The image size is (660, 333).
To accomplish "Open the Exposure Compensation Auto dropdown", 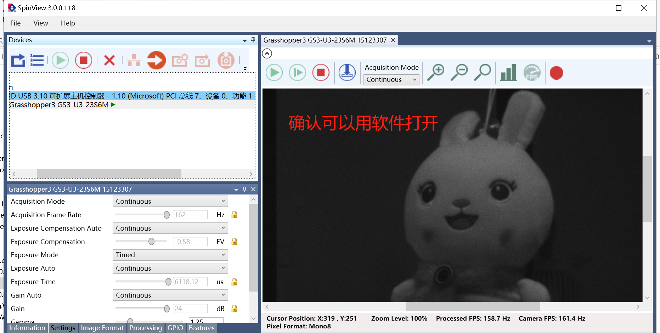I will click(x=170, y=228).
